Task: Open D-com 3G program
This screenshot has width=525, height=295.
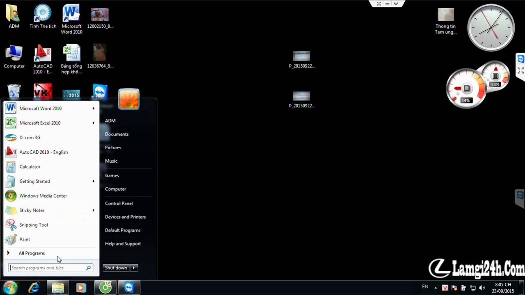Action: pos(50,138)
